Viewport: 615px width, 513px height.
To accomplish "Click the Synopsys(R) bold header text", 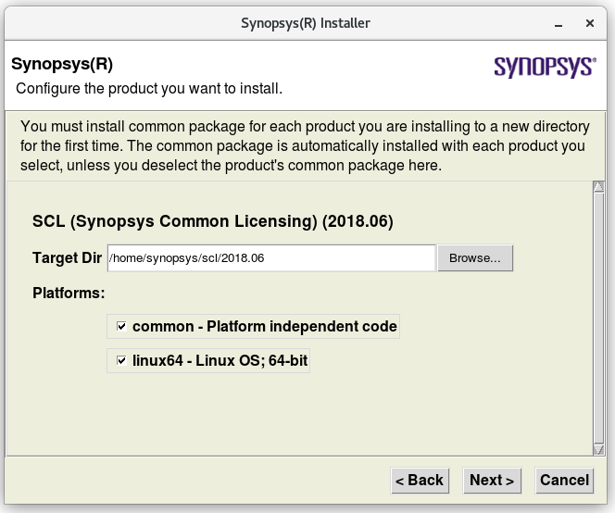I will click(62, 64).
